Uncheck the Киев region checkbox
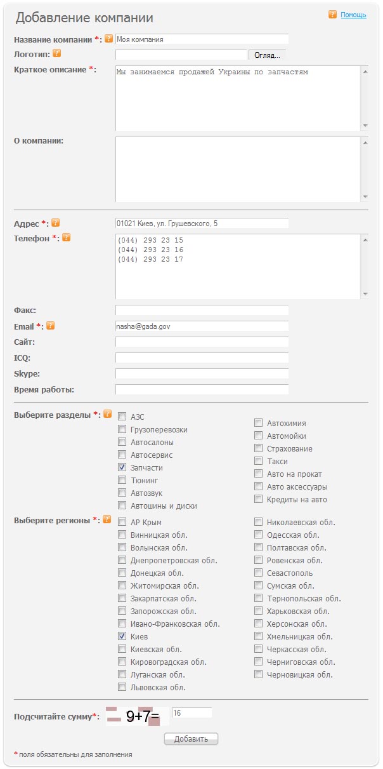This screenshot has height=769, width=383. pyautogui.click(x=122, y=636)
